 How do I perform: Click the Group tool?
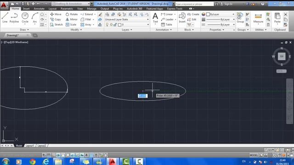240,18
